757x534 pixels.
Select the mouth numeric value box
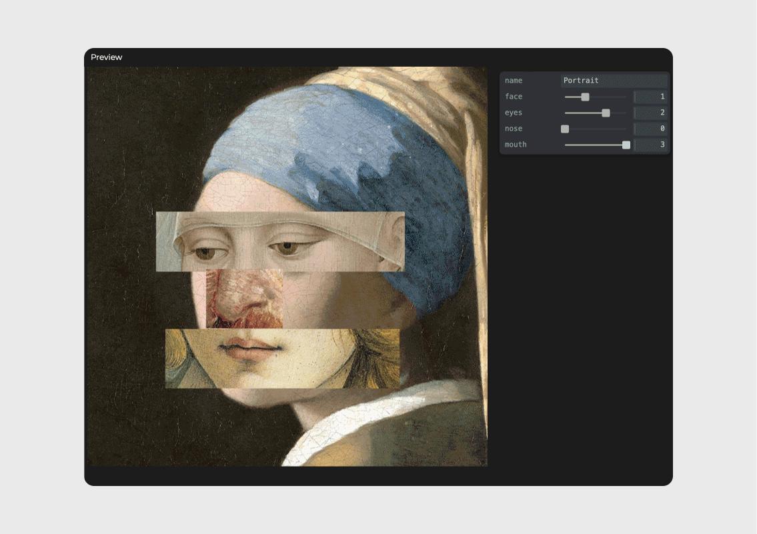tap(650, 145)
